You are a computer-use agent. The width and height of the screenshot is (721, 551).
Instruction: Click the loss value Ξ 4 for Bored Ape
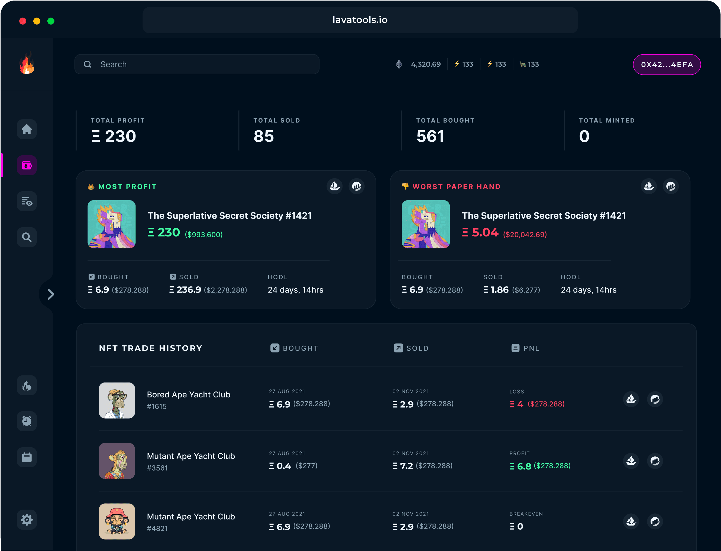(517, 404)
